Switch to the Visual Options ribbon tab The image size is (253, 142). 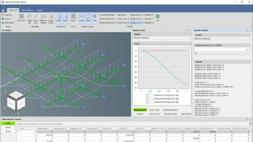click(x=27, y=10)
